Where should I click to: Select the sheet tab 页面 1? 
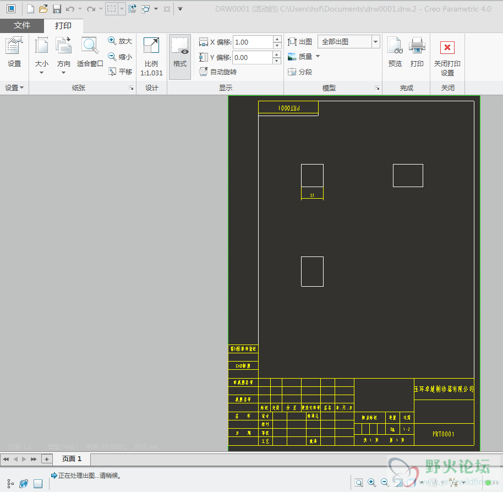(72, 459)
